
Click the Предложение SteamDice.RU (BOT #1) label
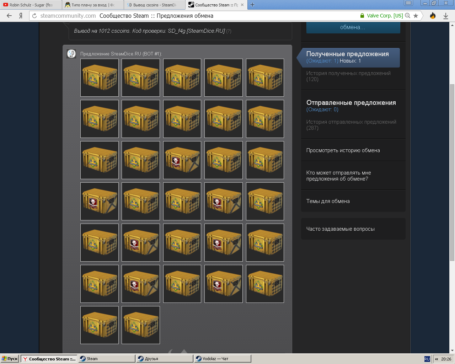point(121,54)
